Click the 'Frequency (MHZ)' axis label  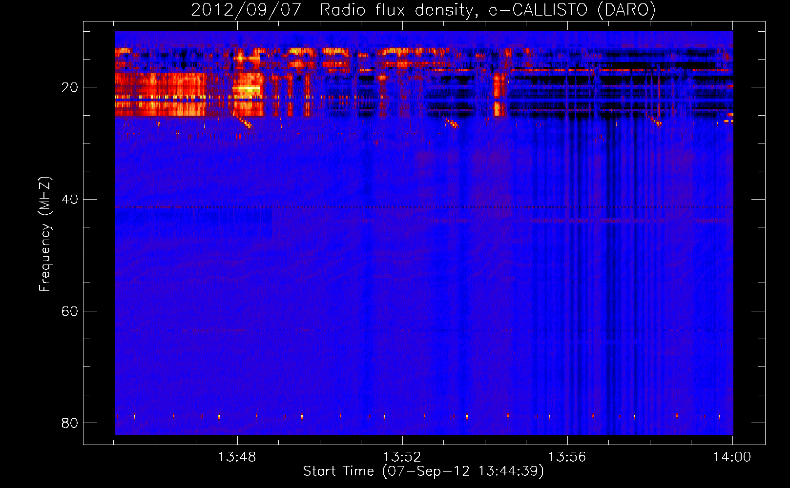[45, 234]
